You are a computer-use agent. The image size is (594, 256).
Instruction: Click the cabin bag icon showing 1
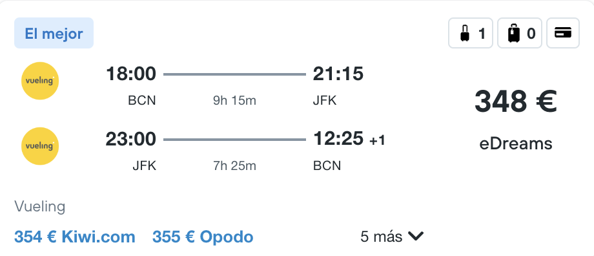pos(471,33)
